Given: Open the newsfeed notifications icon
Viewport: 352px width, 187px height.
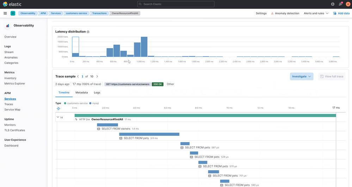Looking at the screenshot, I should pos(341,4).
